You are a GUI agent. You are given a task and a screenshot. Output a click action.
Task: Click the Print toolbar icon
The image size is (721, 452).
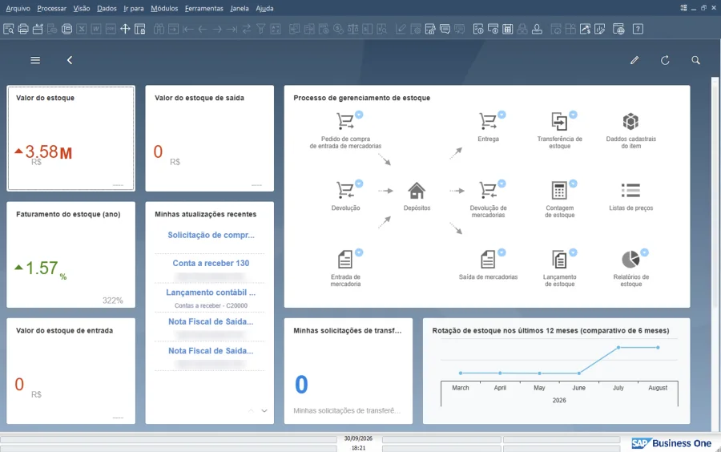click(x=23, y=29)
